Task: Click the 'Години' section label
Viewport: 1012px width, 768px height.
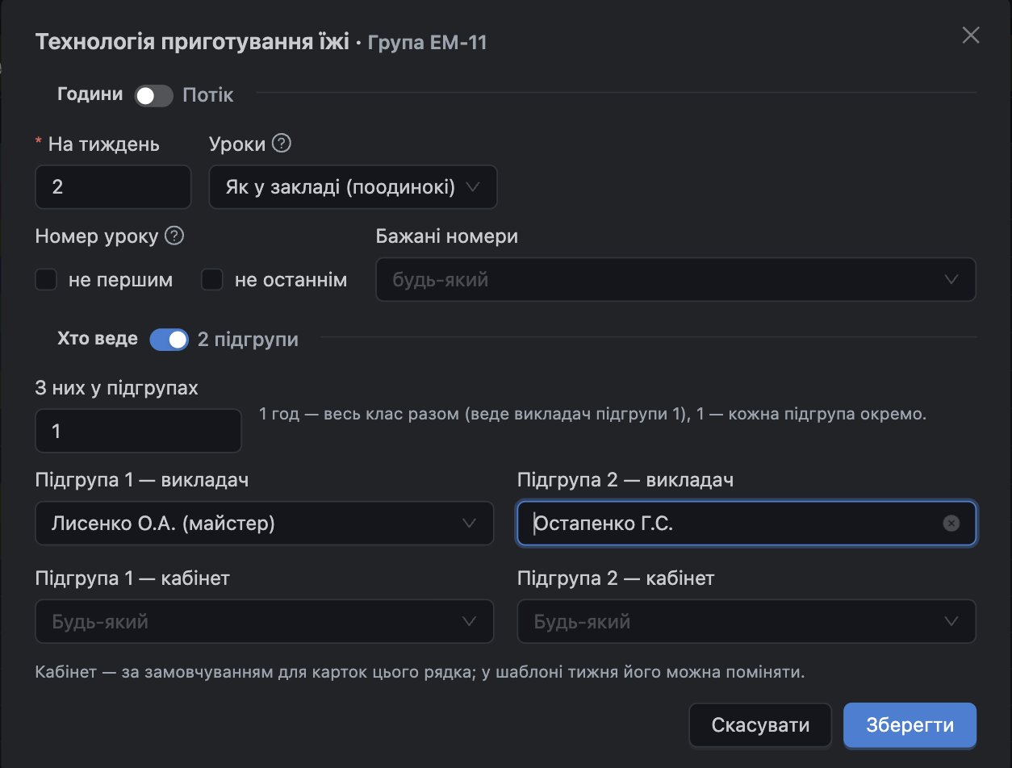Action: tap(90, 94)
